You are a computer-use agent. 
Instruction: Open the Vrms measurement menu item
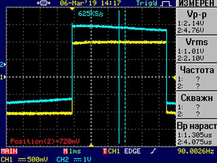(197, 49)
